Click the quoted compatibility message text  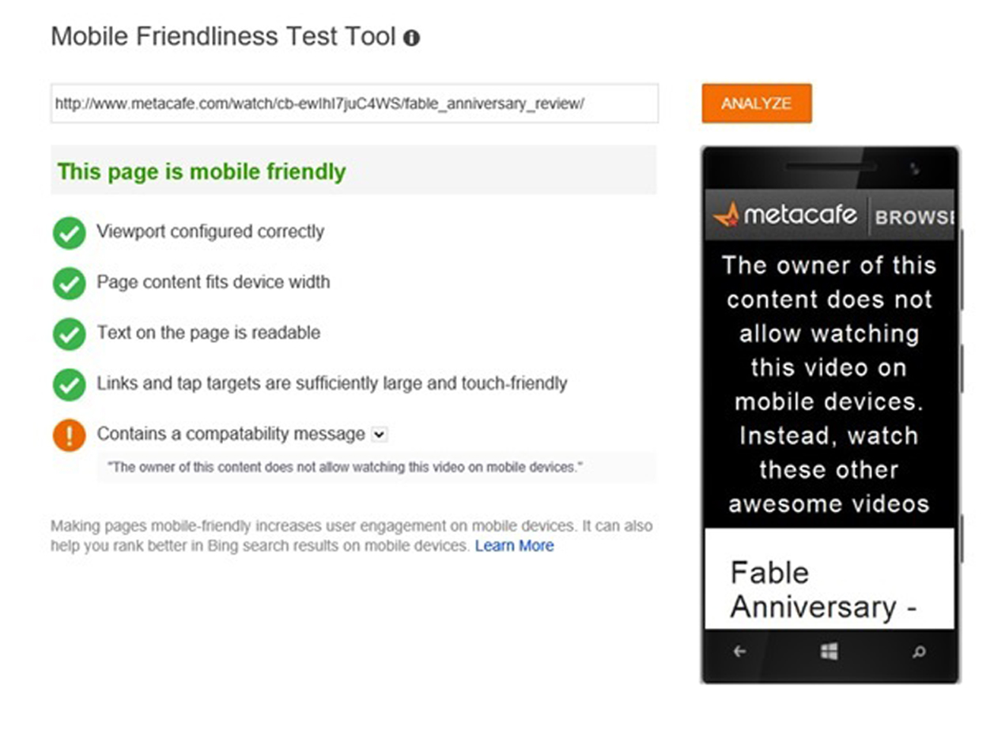[x=345, y=467]
